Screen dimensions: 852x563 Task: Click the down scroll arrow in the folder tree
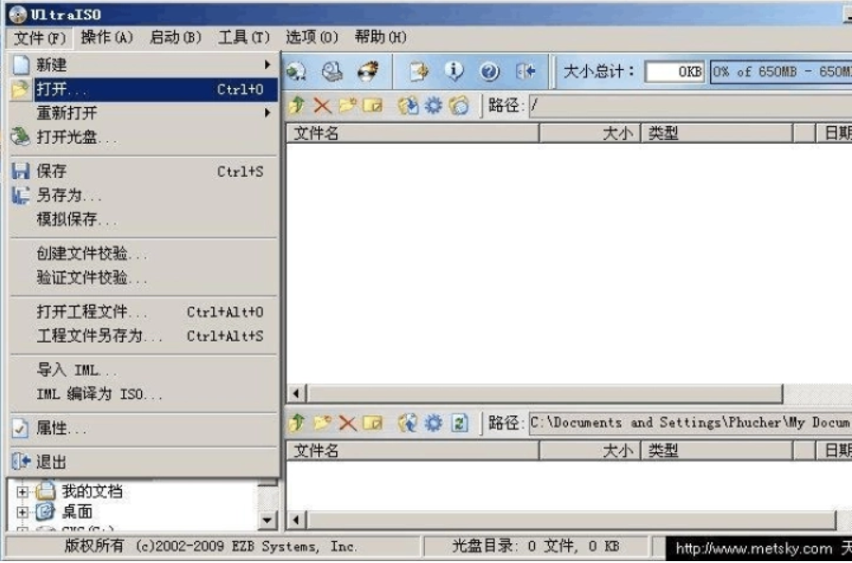pos(267,520)
